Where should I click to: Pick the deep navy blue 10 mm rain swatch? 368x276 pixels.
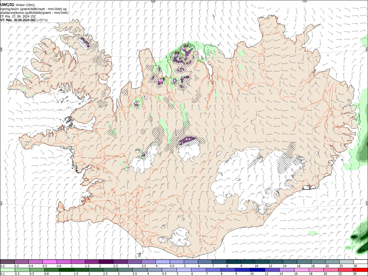point(257,270)
